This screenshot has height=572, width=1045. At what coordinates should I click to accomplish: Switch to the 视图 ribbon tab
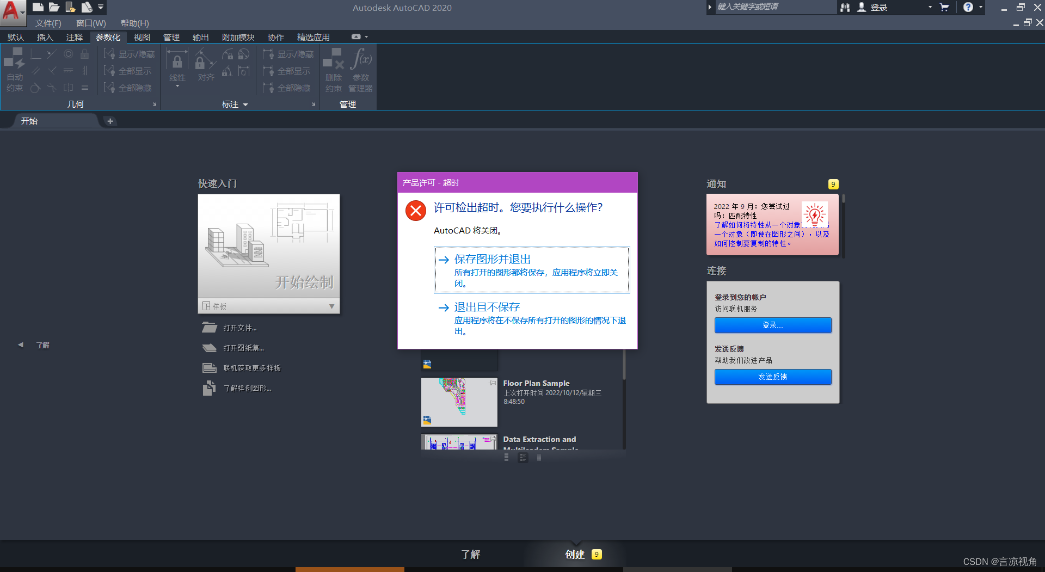click(142, 37)
